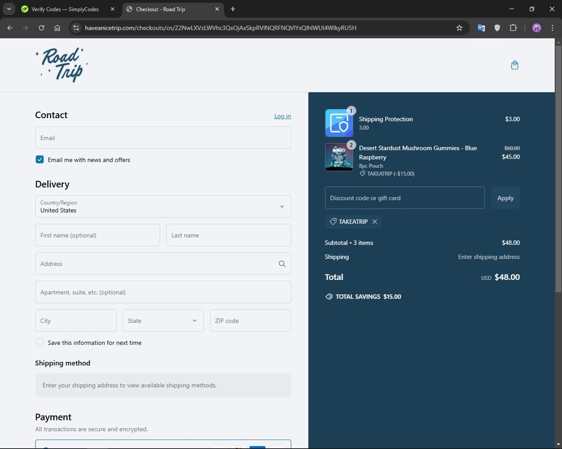Go back with browser back arrow

click(x=10, y=28)
